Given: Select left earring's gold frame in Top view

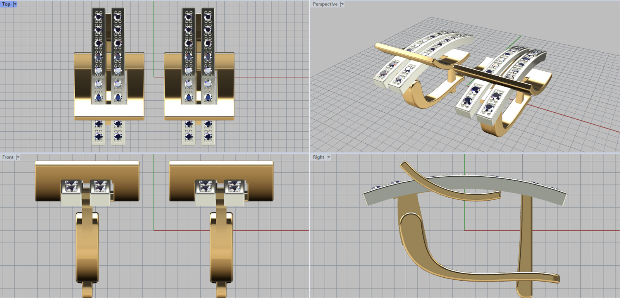Looking at the screenshot, I should point(82,85).
